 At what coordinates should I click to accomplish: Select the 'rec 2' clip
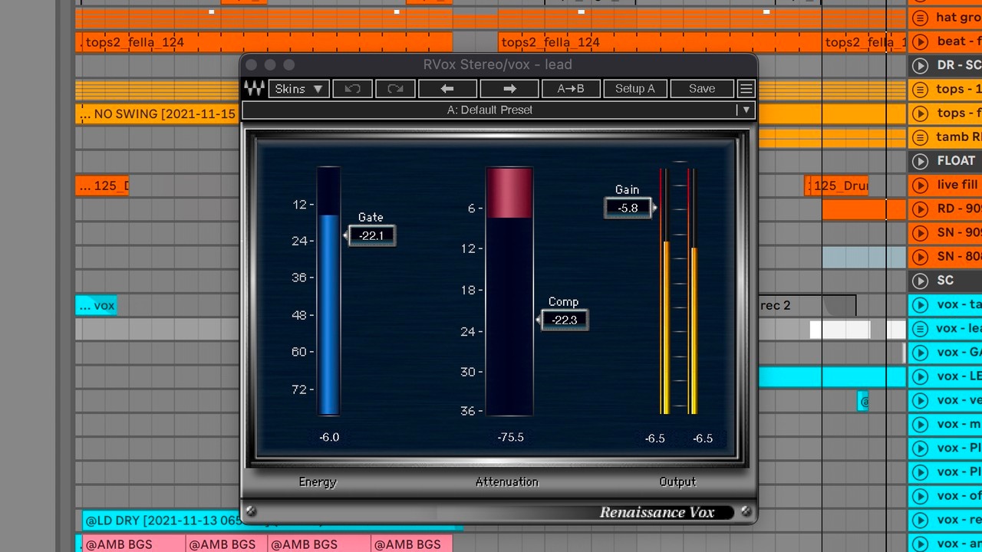[806, 305]
